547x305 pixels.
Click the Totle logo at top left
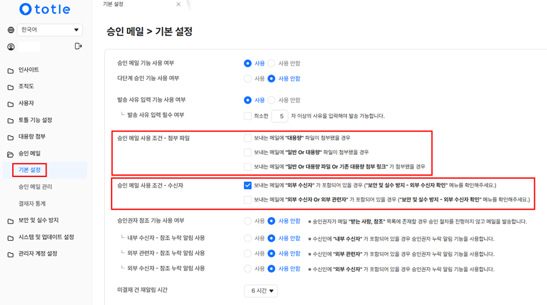point(44,9)
